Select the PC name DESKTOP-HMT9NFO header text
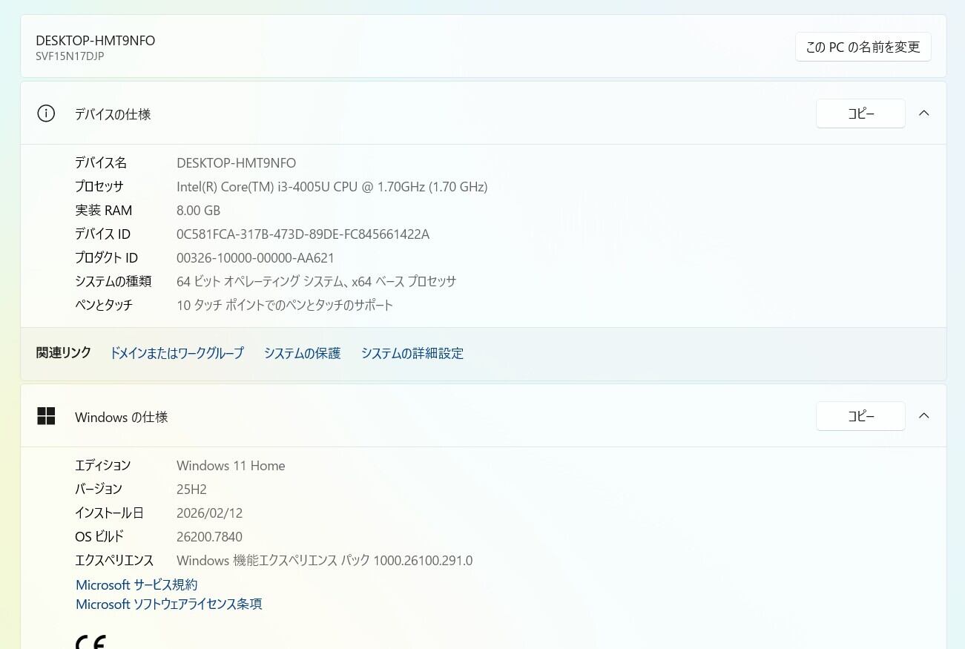This screenshot has width=965, height=649. pos(96,41)
